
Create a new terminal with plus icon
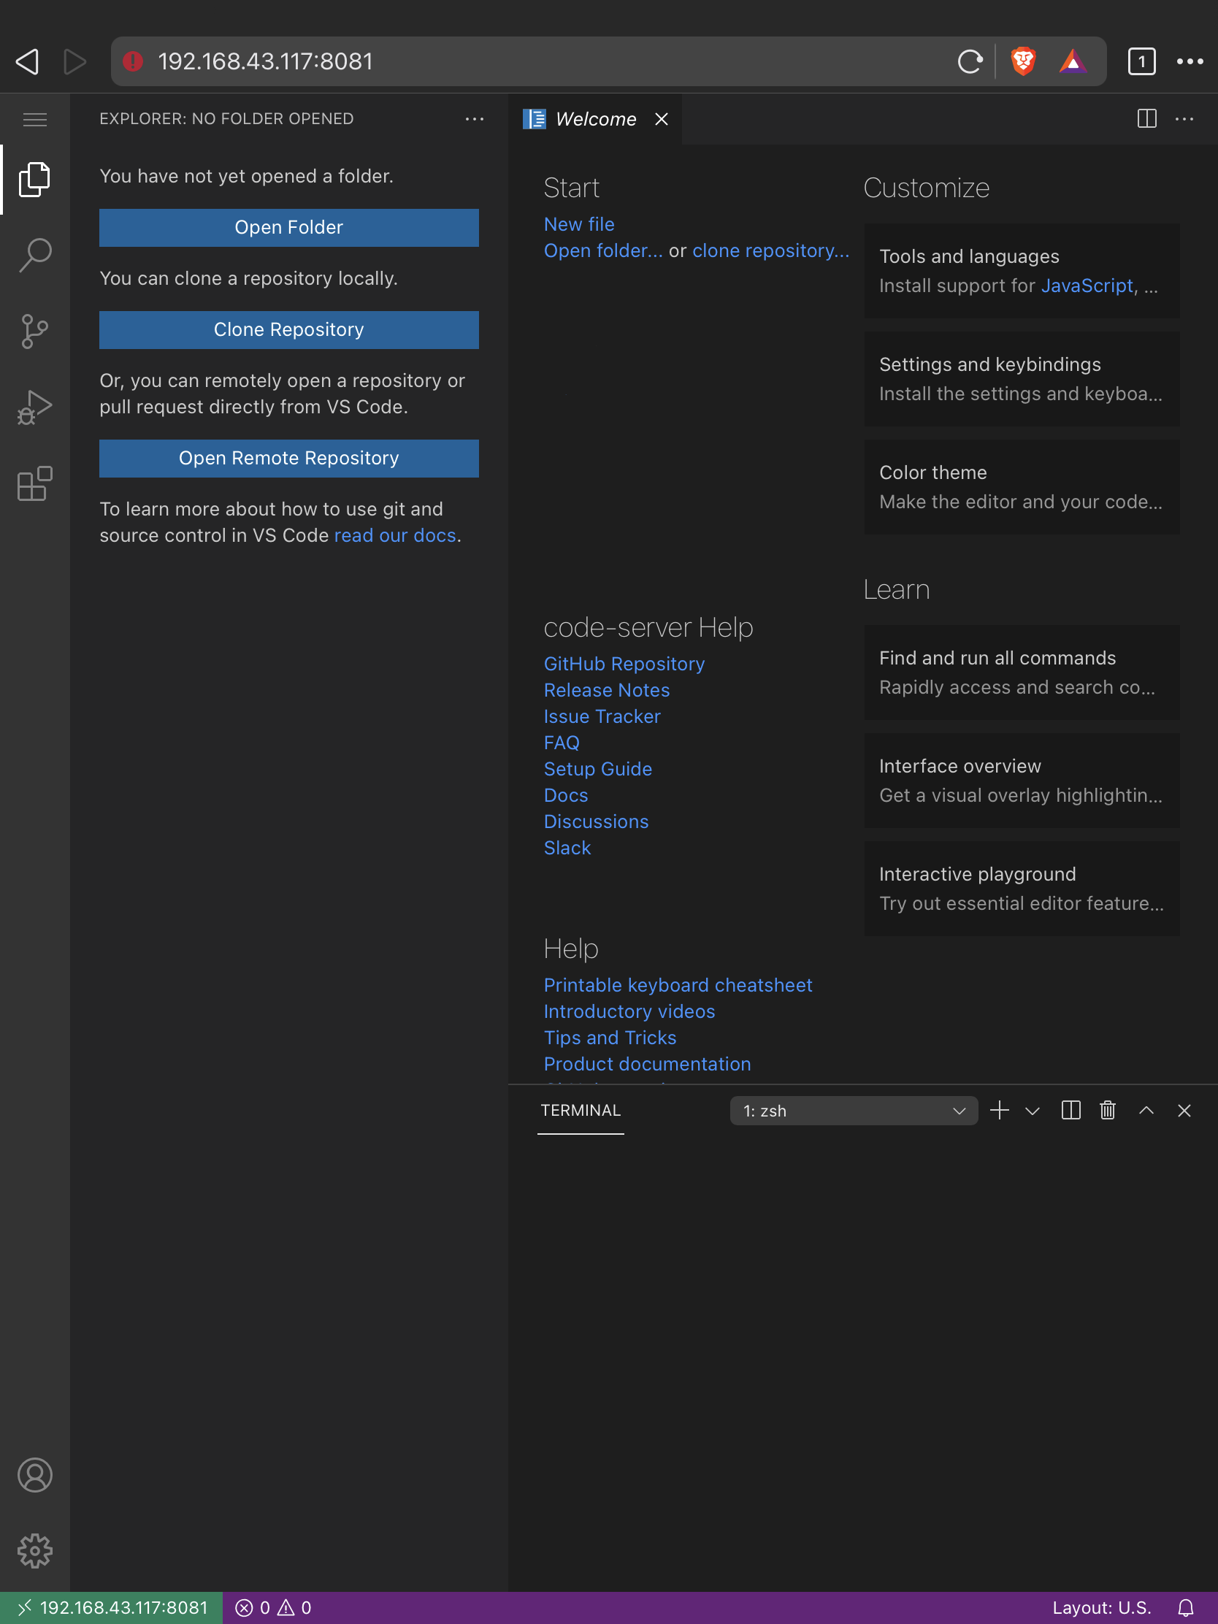click(999, 1110)
